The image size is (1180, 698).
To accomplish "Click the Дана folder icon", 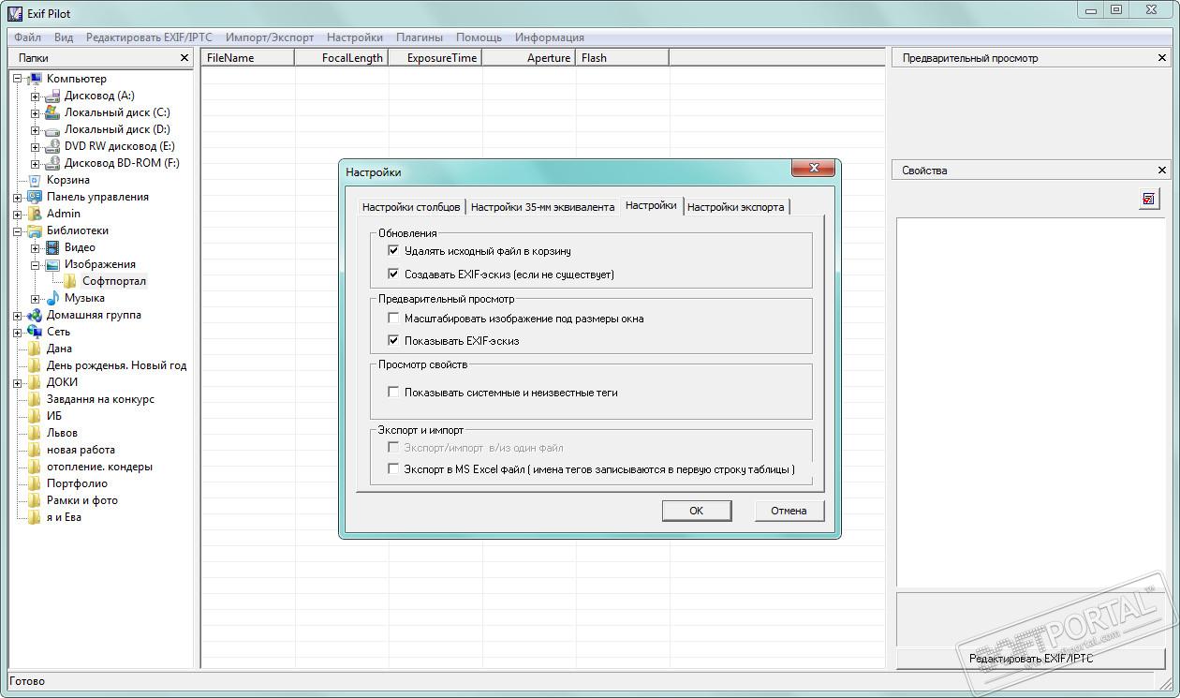I will tap(35, 349).
